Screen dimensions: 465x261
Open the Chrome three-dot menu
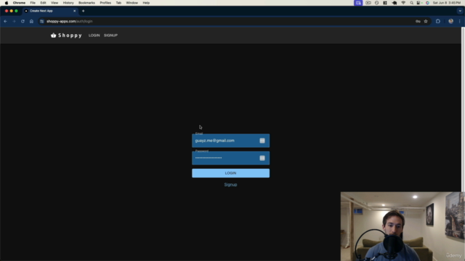coord(460,21)
